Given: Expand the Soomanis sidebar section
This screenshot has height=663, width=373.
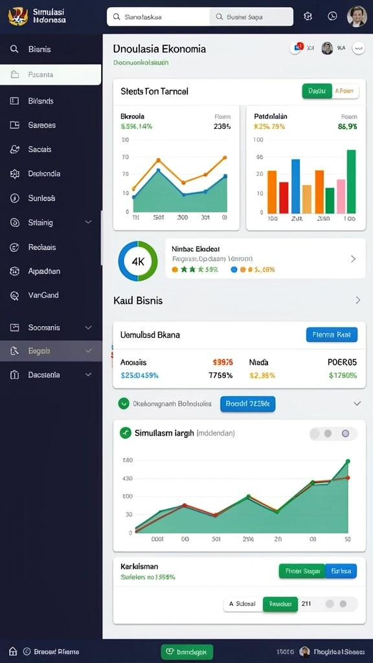Looking at the screenshot, I should (x=88, y=327).
